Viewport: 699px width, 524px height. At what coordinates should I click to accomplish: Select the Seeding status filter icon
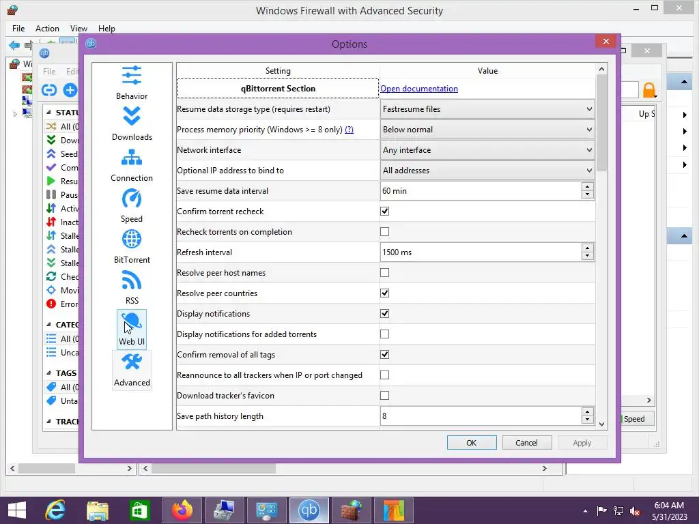[51, 154]
